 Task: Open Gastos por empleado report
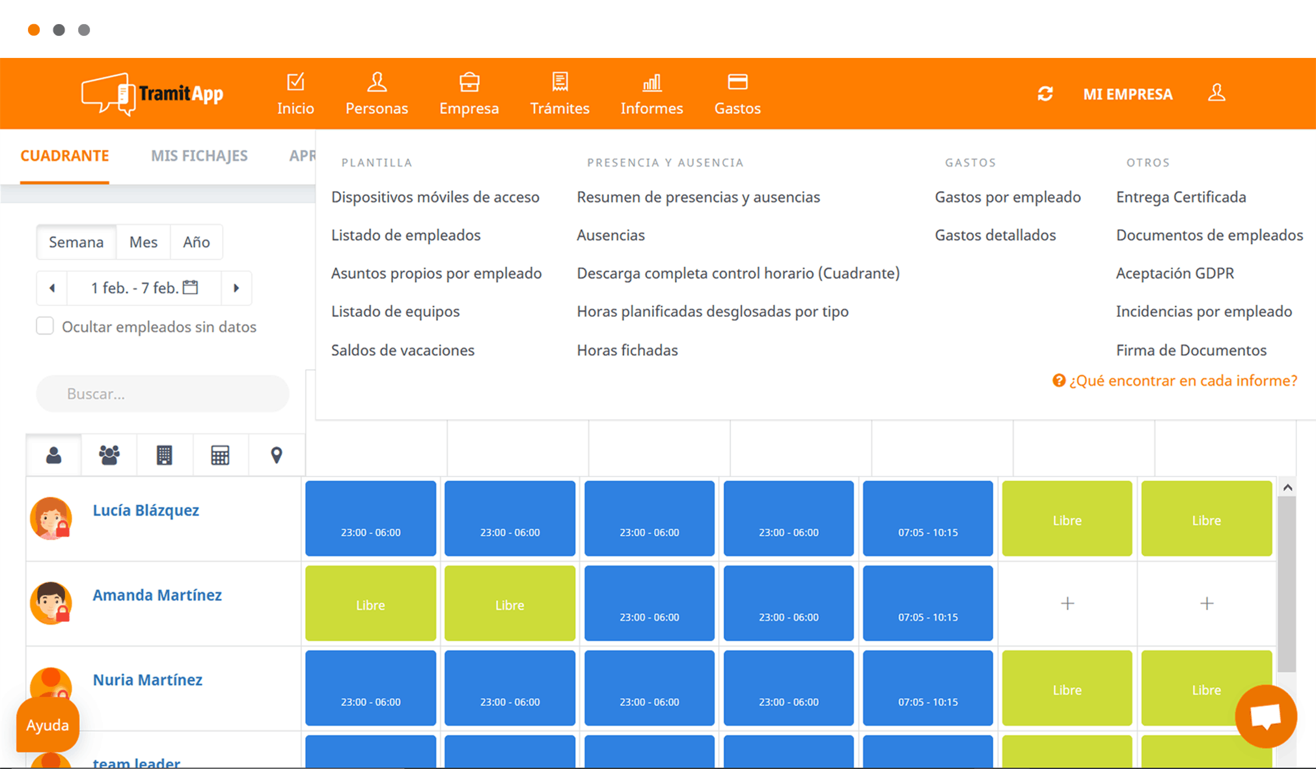[x=1008, y=197]
